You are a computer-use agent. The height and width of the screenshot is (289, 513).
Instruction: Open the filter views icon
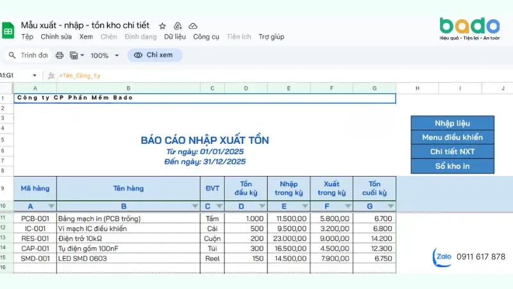(74, 55)
